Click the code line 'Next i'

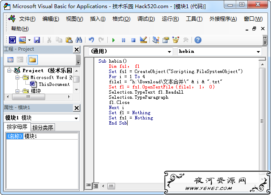(116, 107)
